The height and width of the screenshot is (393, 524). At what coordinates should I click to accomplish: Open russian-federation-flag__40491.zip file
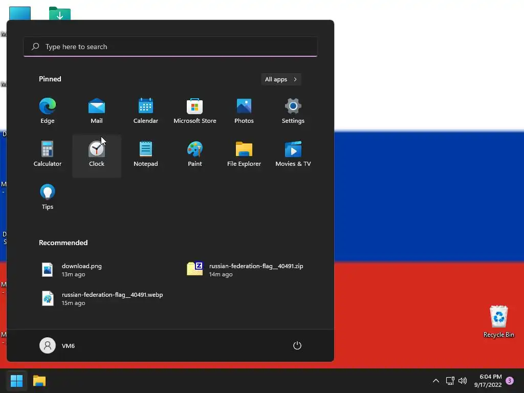click(x=245, y=270)
